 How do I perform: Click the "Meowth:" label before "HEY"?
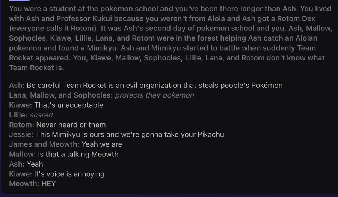point(24,184)
